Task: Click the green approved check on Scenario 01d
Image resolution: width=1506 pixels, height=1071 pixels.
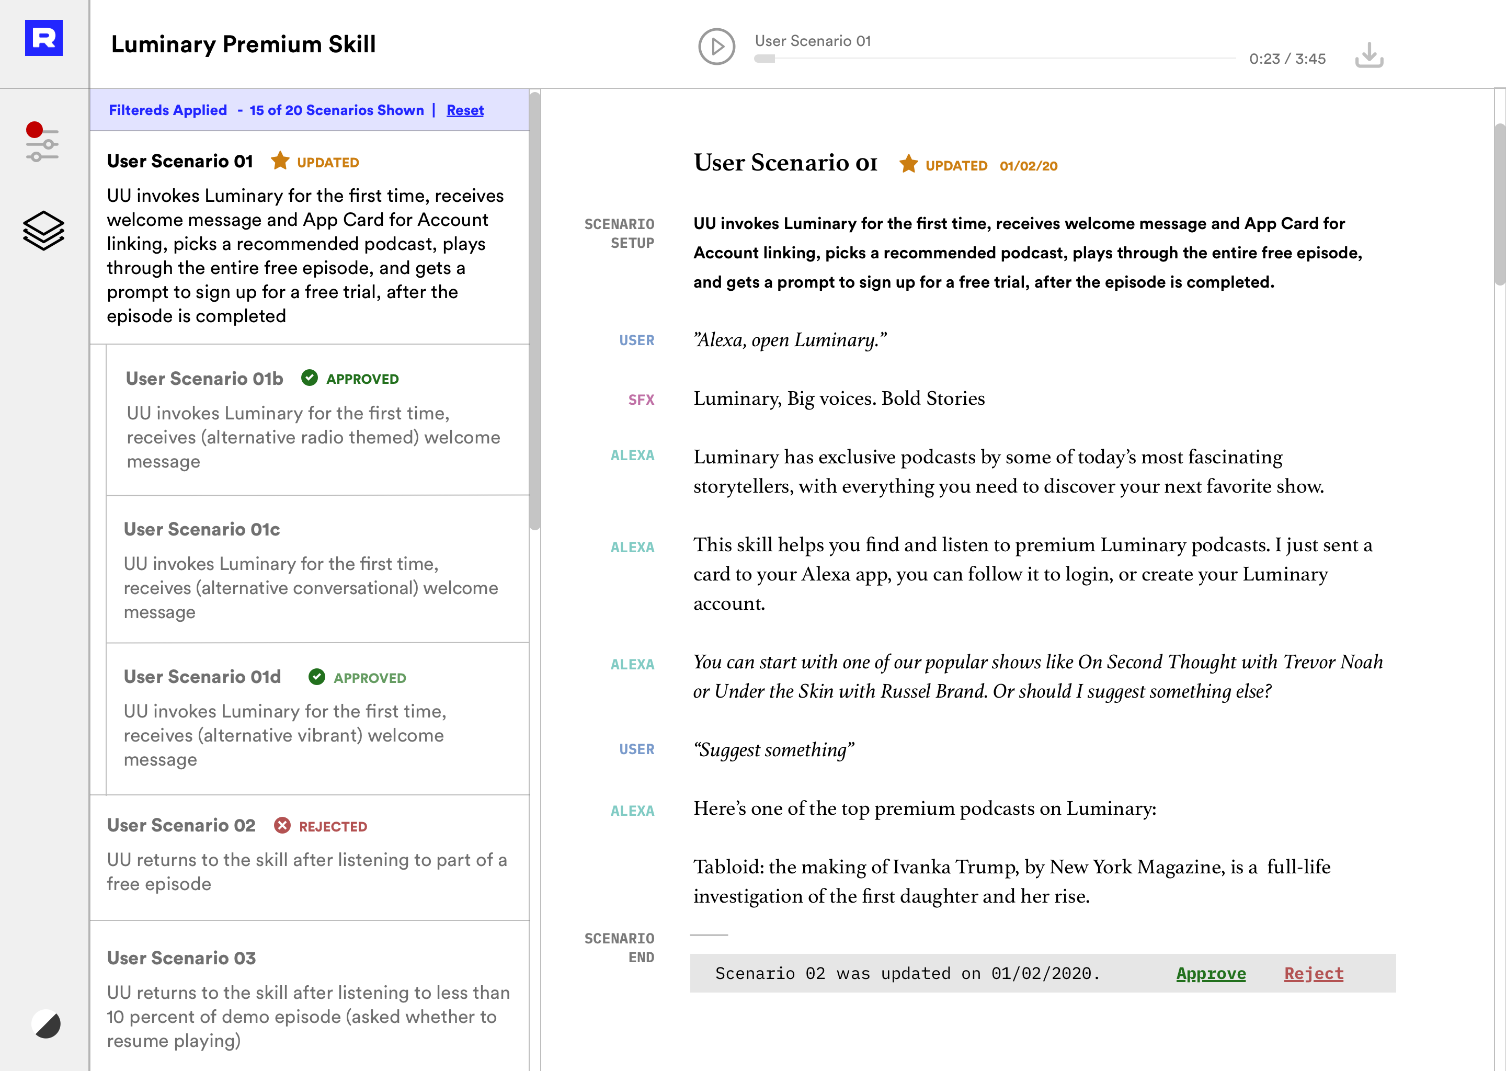Action: point(316,677)
